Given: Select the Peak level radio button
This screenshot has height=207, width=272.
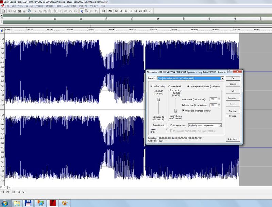Looking at the screenshot, I should click(170, 86).
